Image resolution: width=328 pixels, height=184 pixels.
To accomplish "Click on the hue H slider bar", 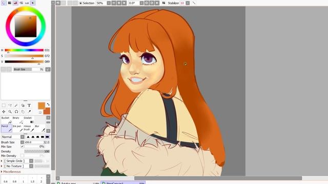I will tap(24, 50).
